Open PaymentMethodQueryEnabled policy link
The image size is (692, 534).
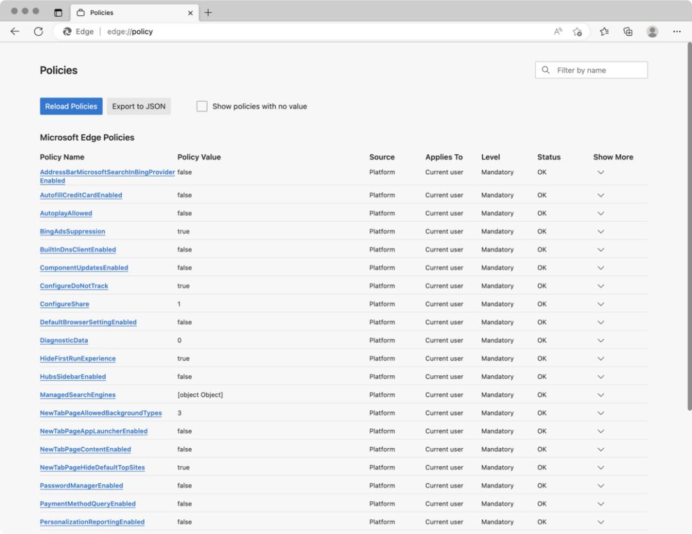click(88, 503)
